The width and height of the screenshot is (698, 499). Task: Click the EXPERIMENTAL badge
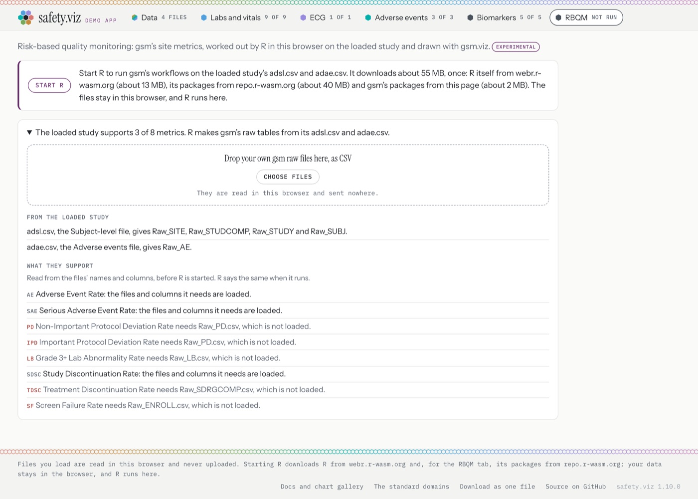click(516, 47)
